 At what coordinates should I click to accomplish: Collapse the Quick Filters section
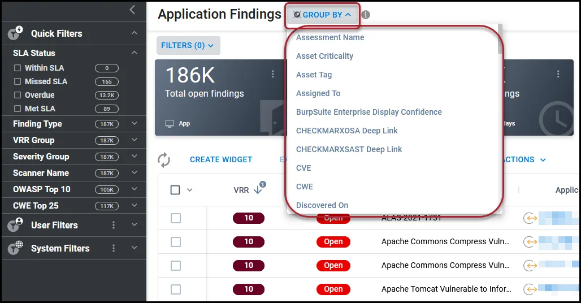(134, 33)
